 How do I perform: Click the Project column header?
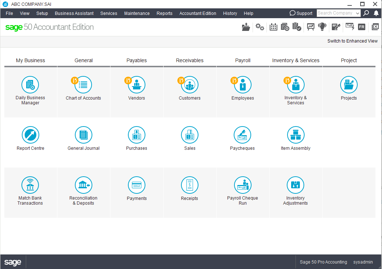pyautogui.click(x=349, y=60)
